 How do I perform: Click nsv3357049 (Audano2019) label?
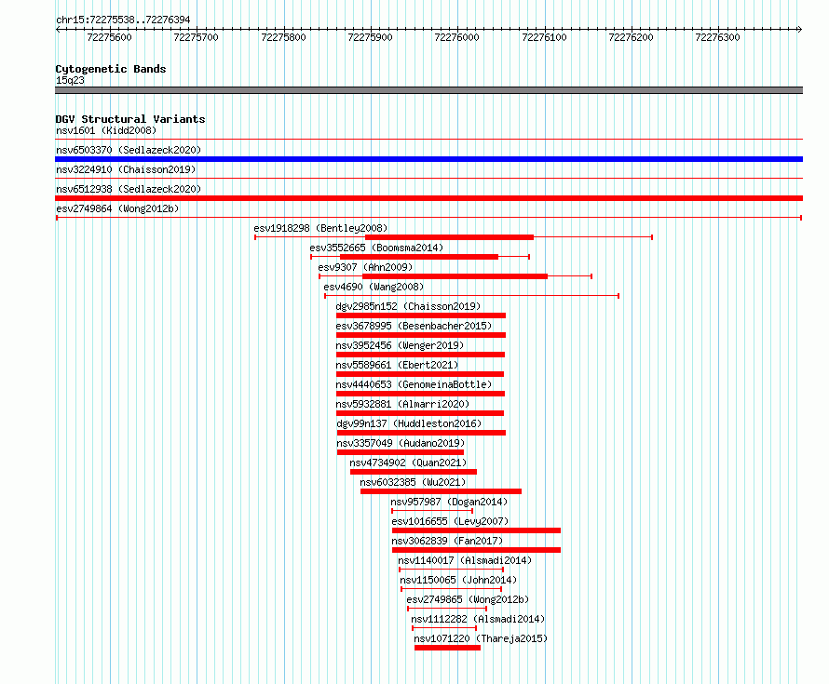click(401, 443)
